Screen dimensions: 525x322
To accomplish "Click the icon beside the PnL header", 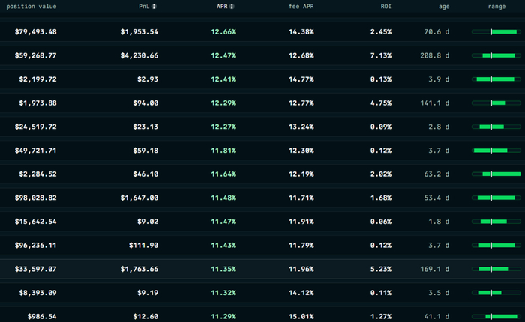I will point(154,7).
